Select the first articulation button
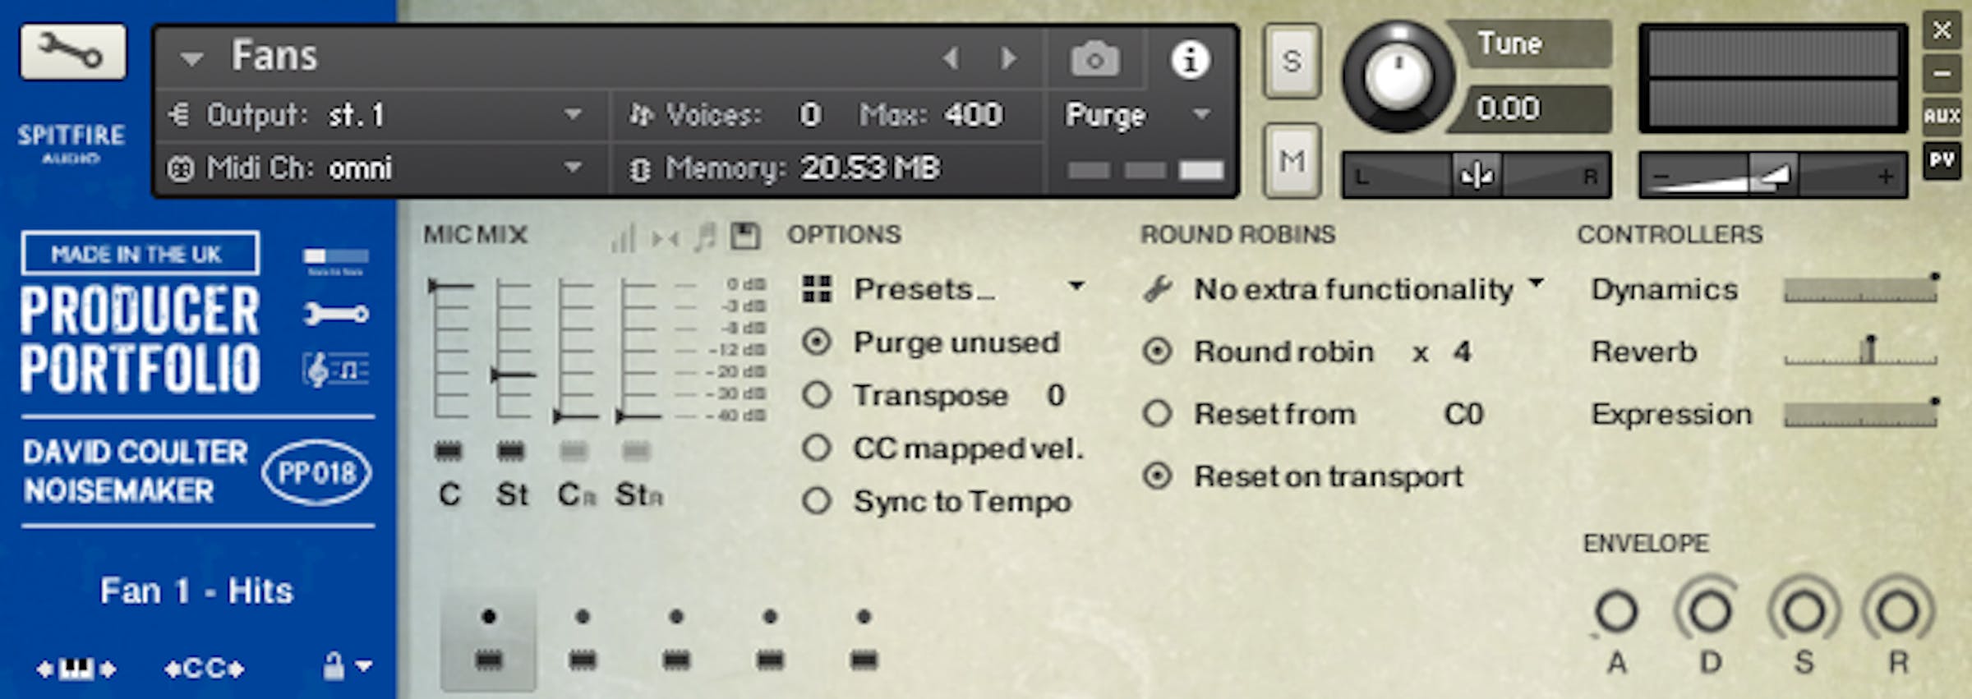This screenshot has height=699, width=1972. (489, 640)
